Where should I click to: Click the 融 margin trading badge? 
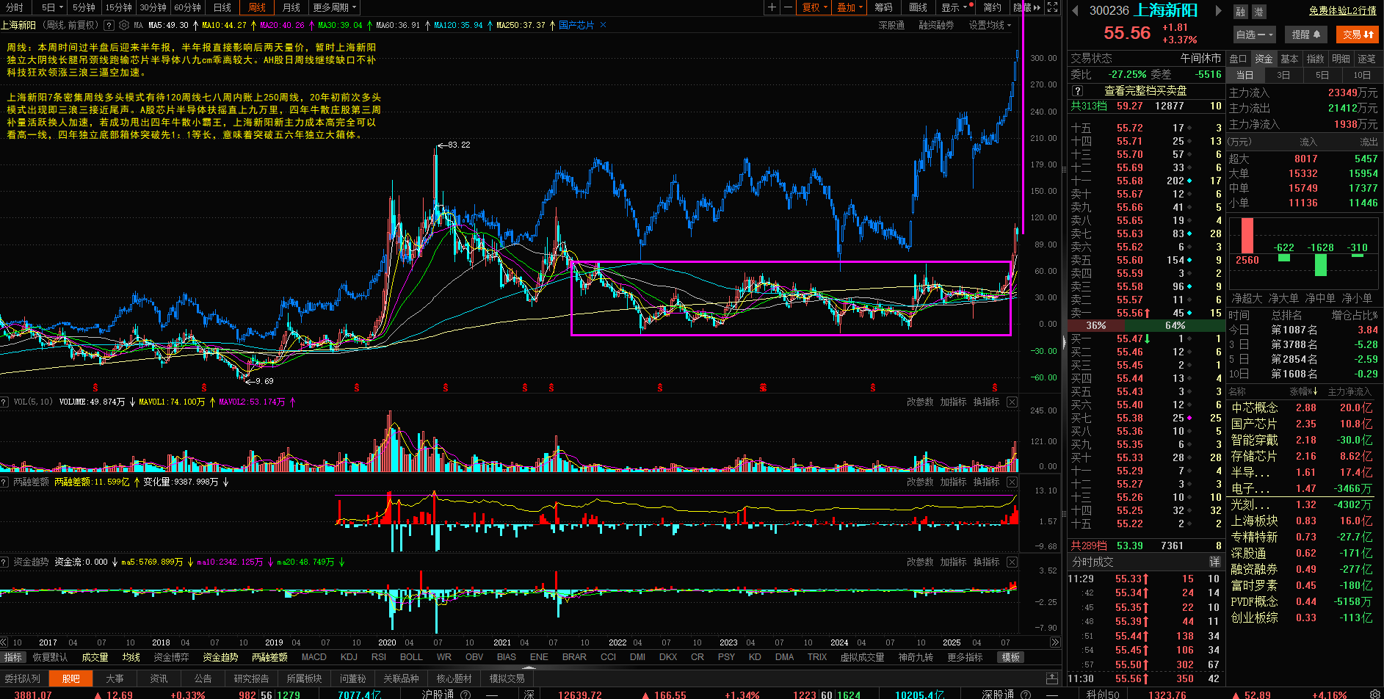pyautogui.click(x=1240, y=12)
